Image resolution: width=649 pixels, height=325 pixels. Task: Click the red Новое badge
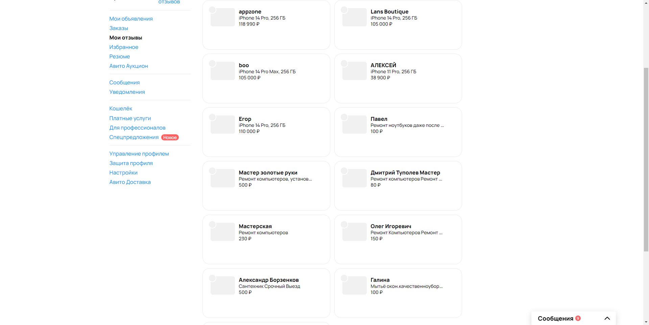coord(170,137)
